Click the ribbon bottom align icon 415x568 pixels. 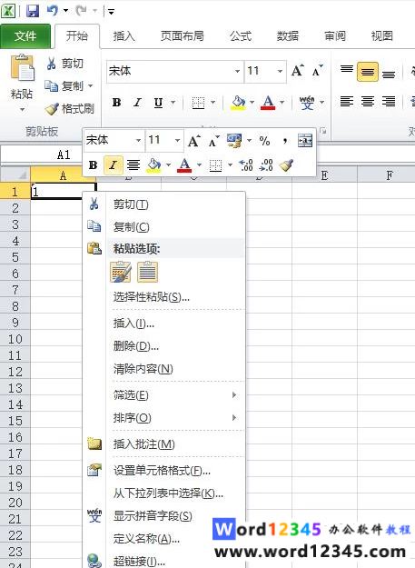(389, 73)
